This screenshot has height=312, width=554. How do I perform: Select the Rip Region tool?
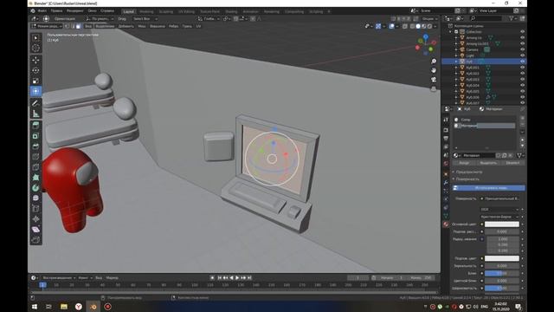(35, 240)
